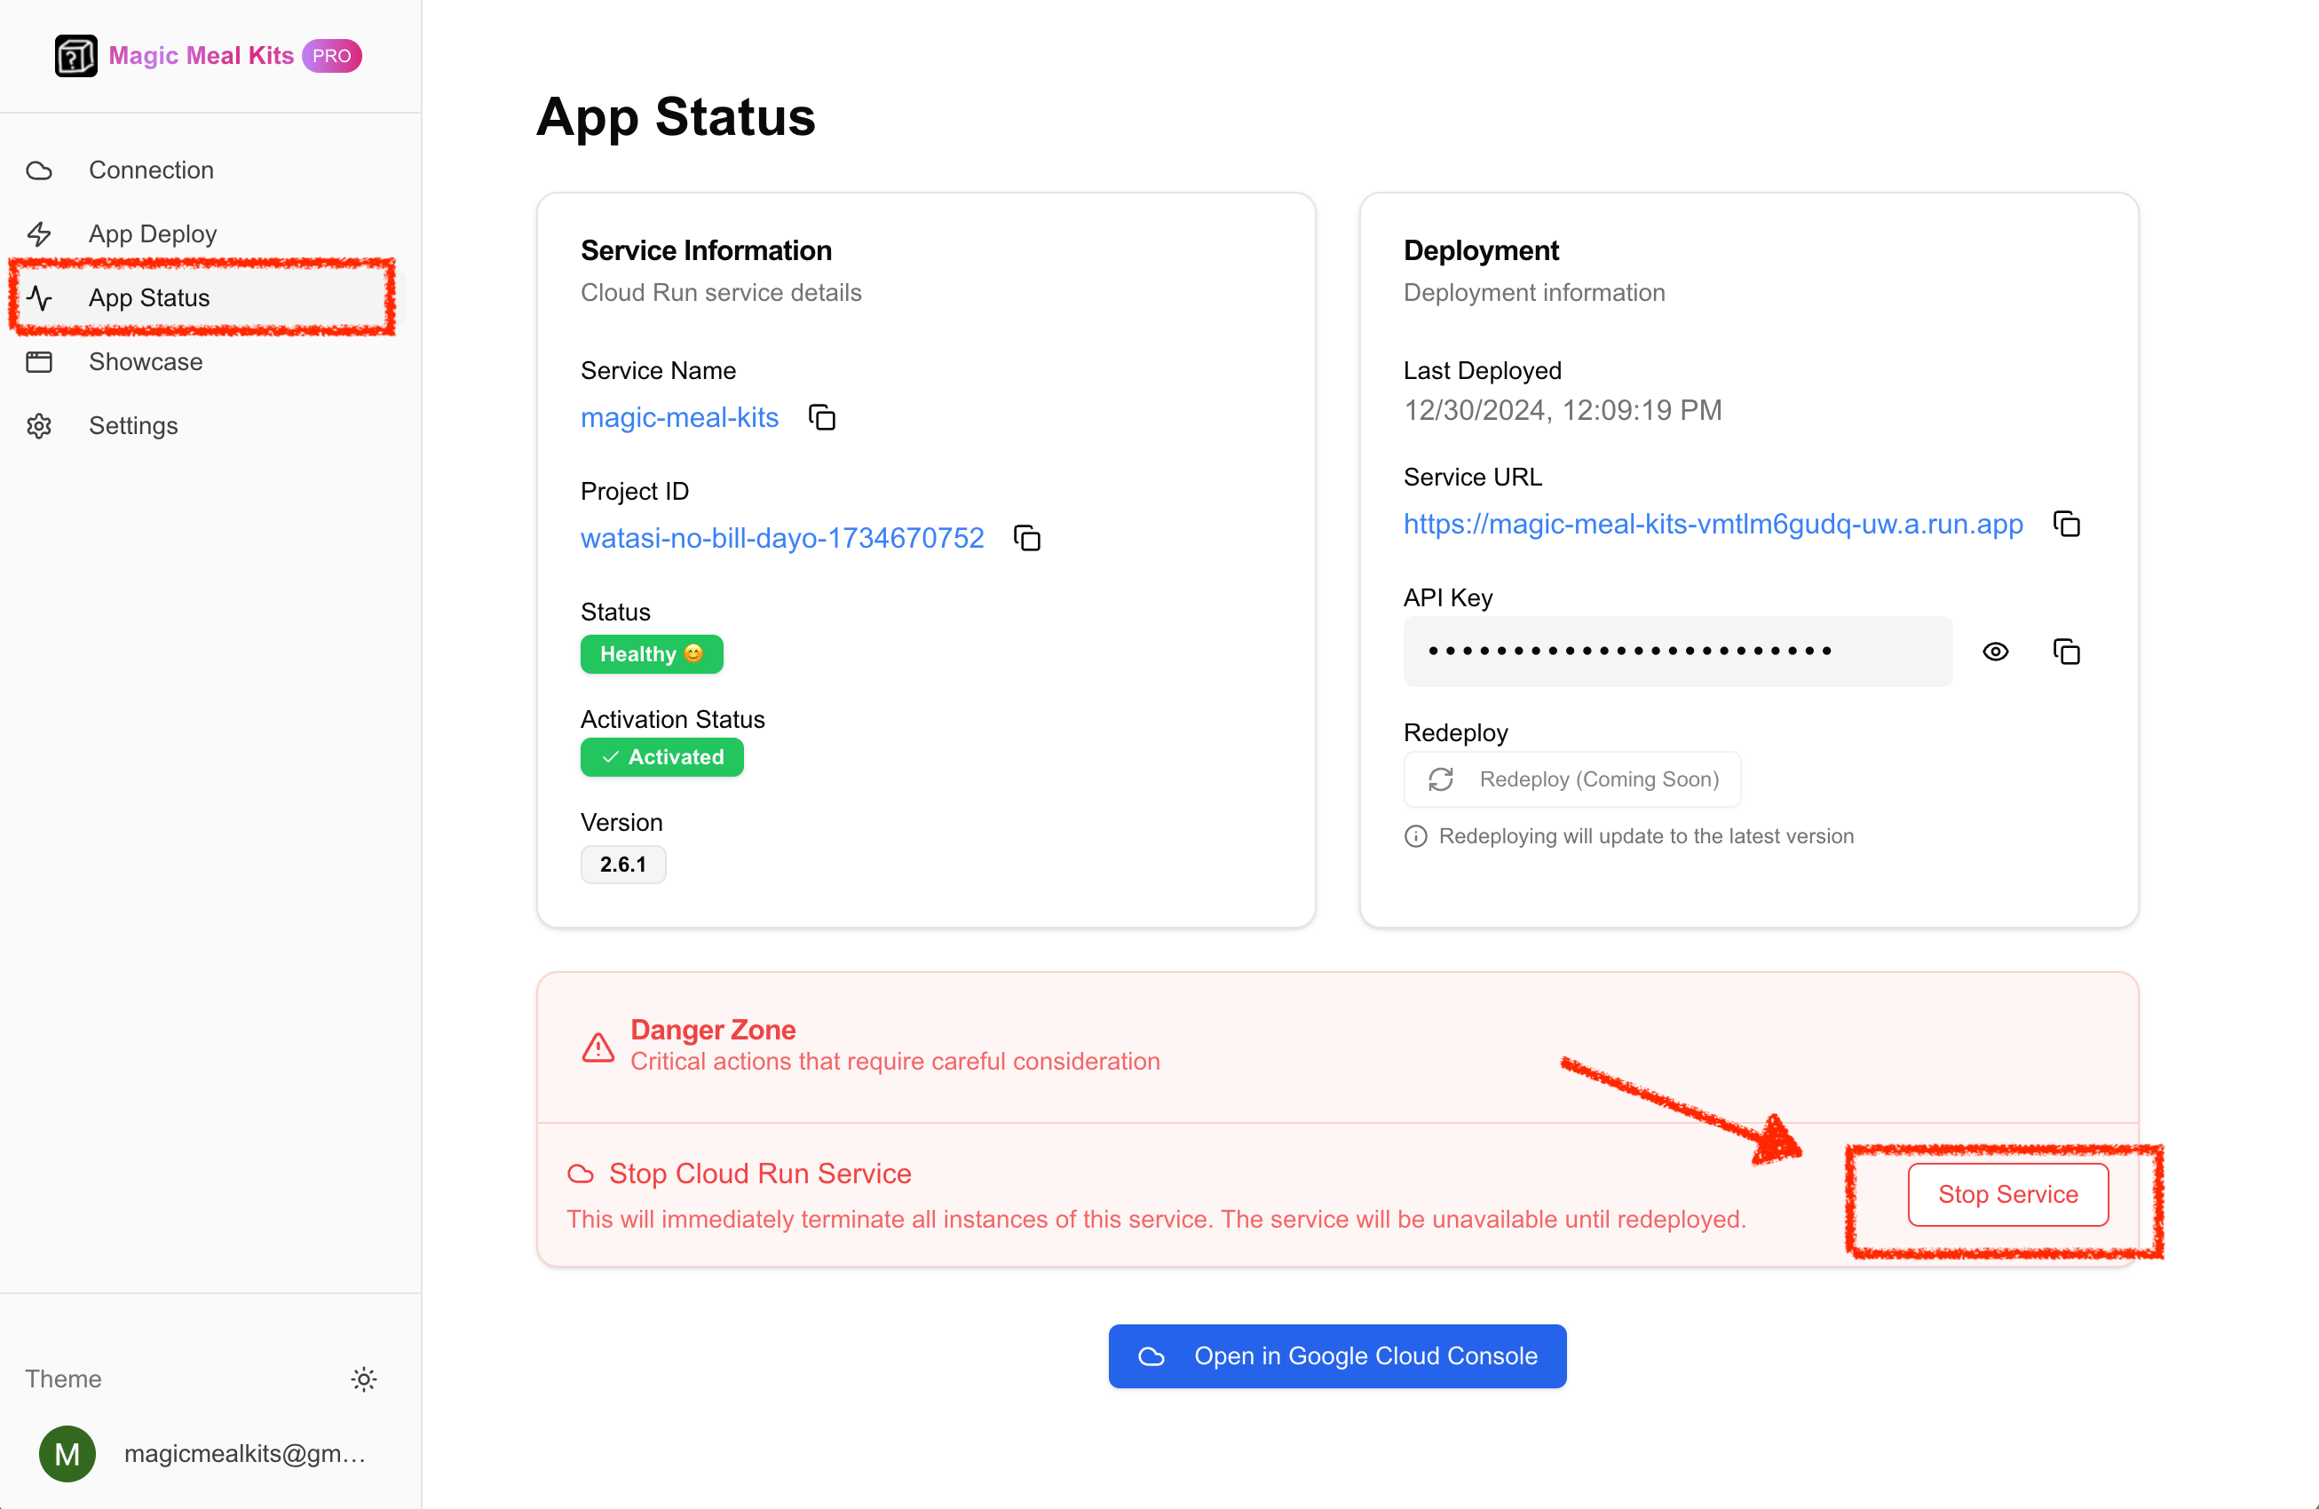Click the 'Redeploying will update to the latest version' note
The image size is (2319, 1509).
tap(1646, 836)
